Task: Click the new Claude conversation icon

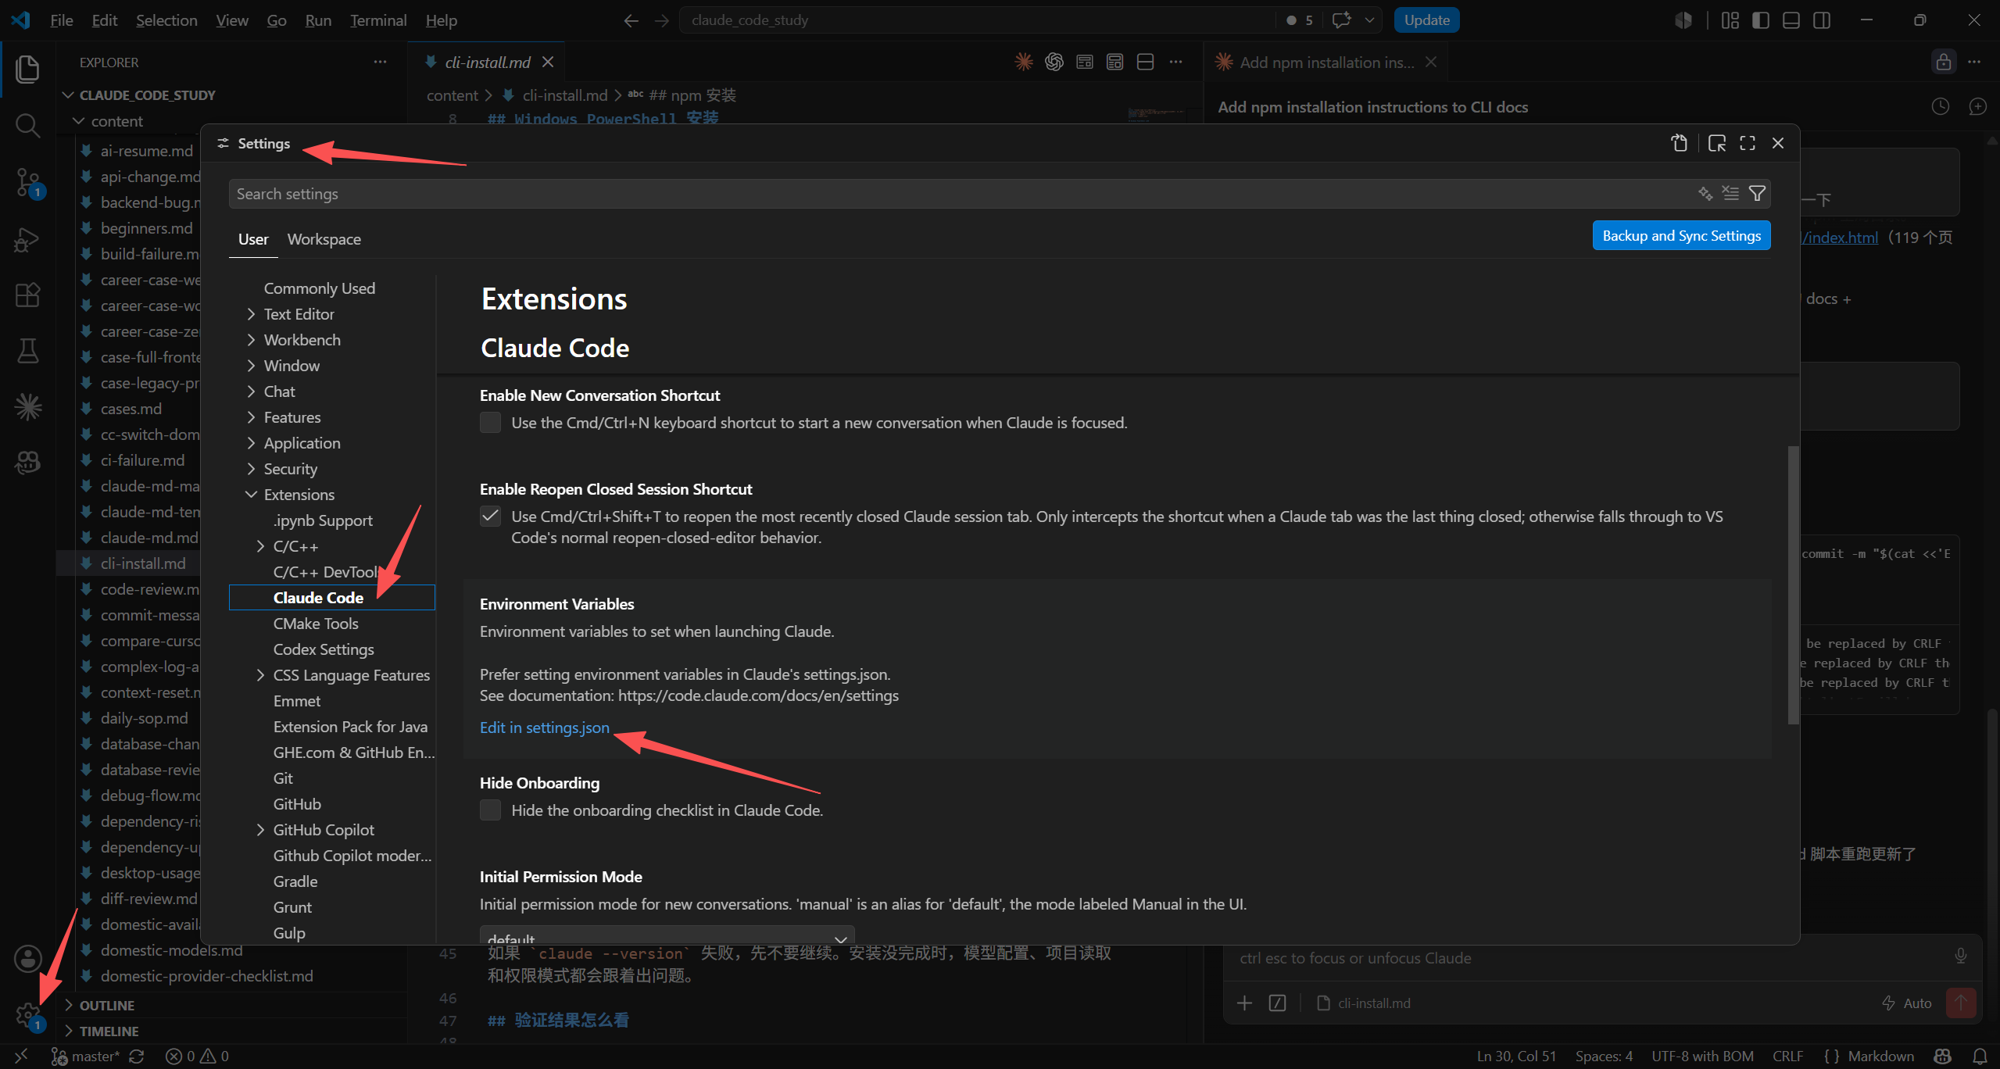Action: [x=1977, y=106]
